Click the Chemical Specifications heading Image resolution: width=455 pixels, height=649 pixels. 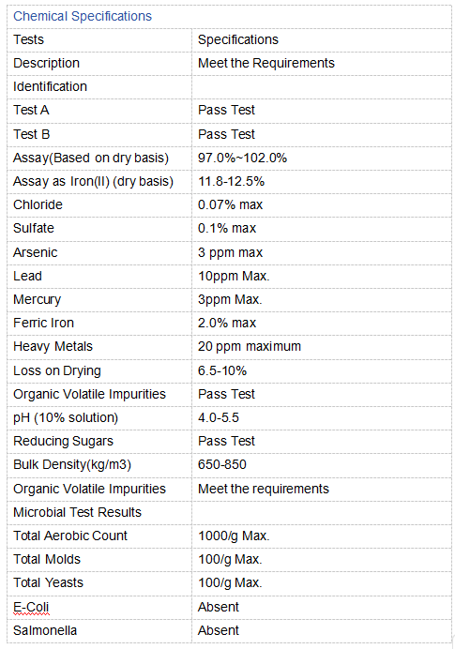83,16
